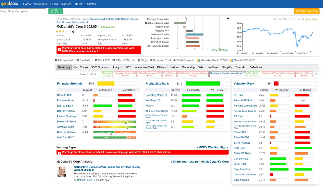Click the Profitability Rank bar
Viewport: 323px width, 186px height.
[207, 84]
